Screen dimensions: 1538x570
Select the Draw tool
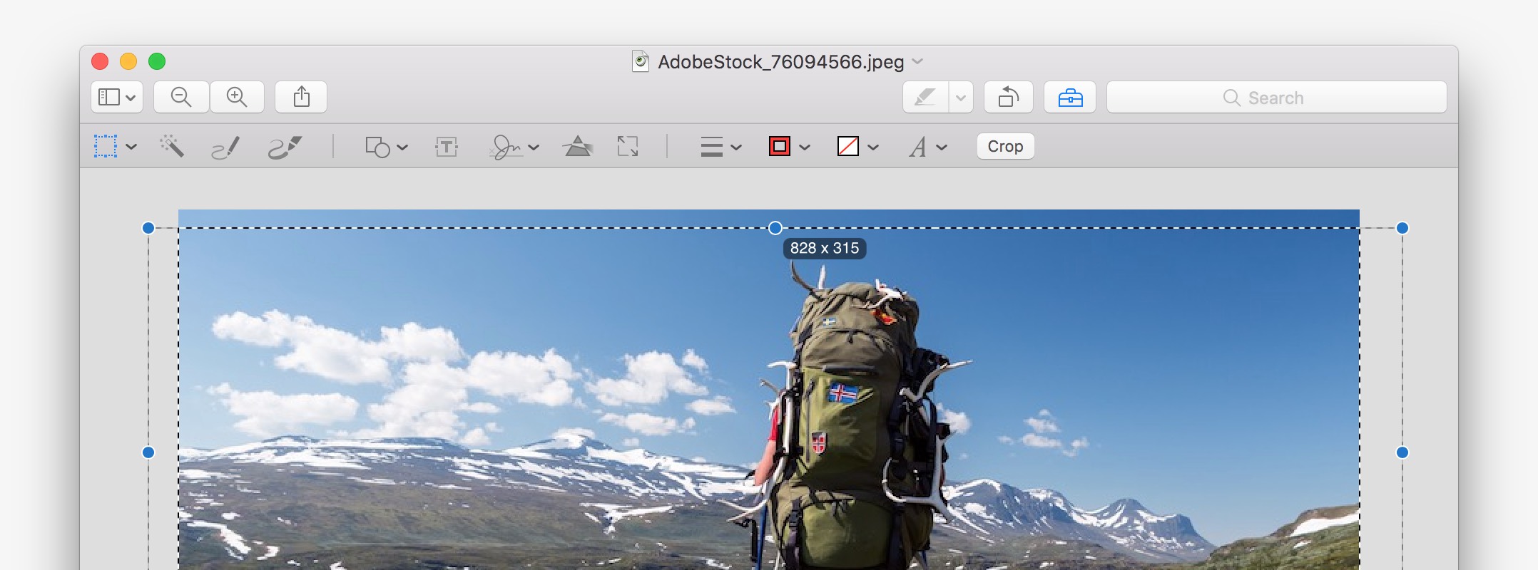[285, 147]
